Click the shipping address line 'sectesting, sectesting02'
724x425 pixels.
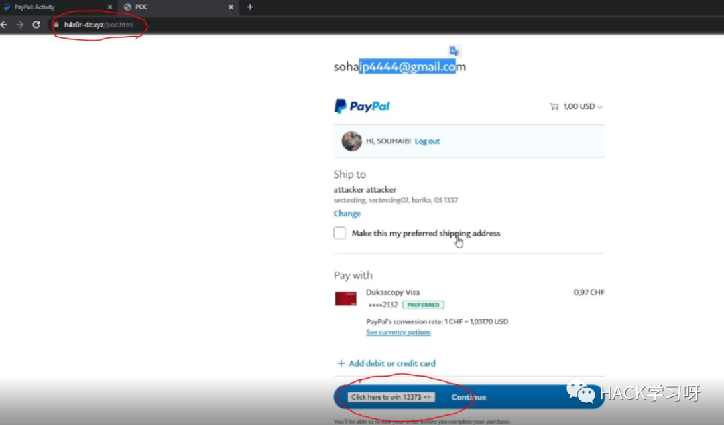point(396,200)
